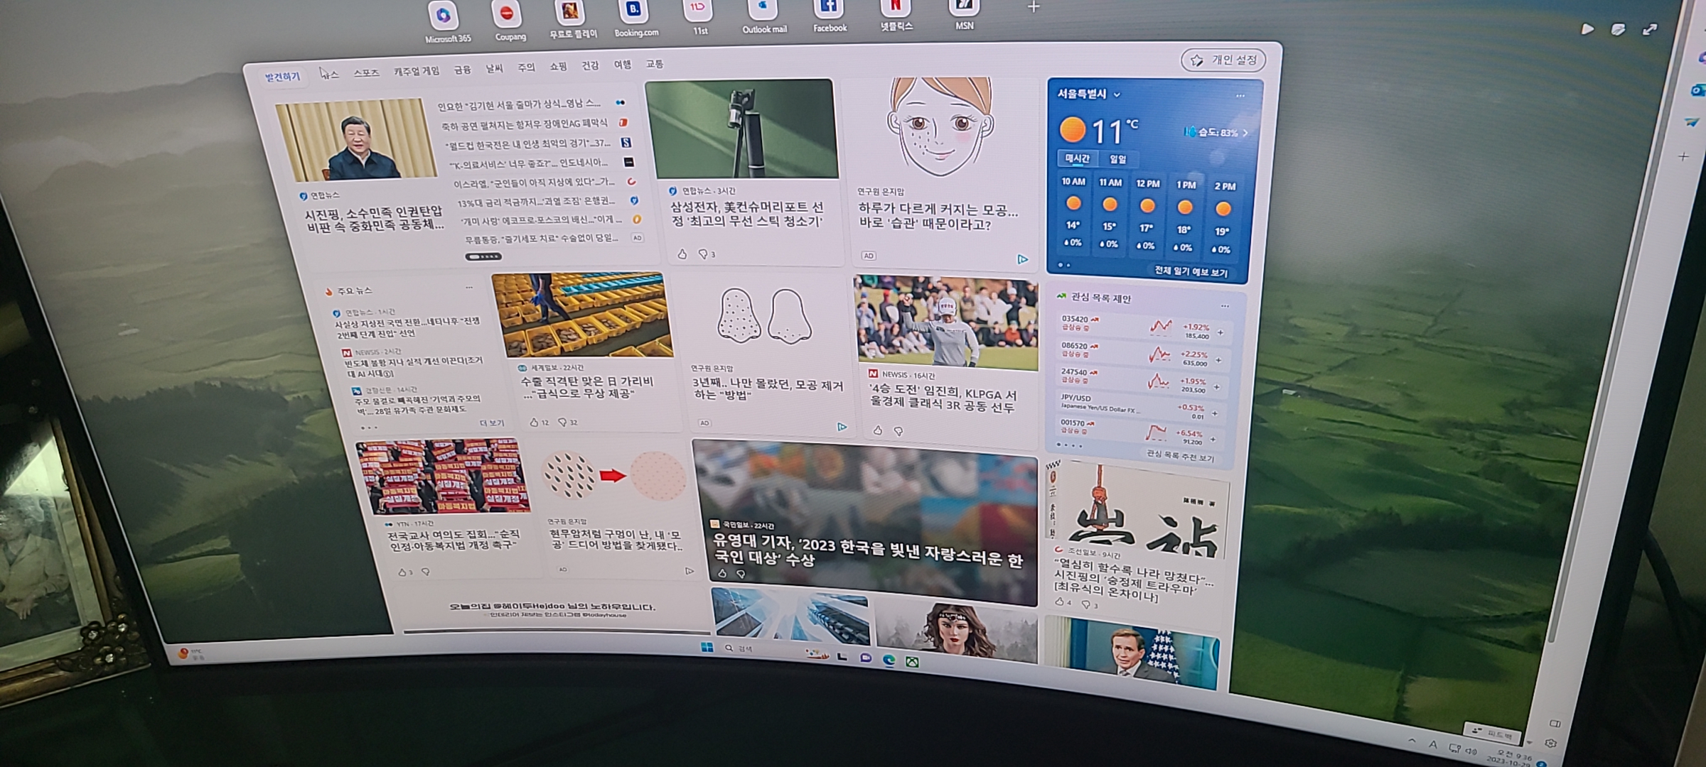Open watchlist card more options menu

[1224, 306]
